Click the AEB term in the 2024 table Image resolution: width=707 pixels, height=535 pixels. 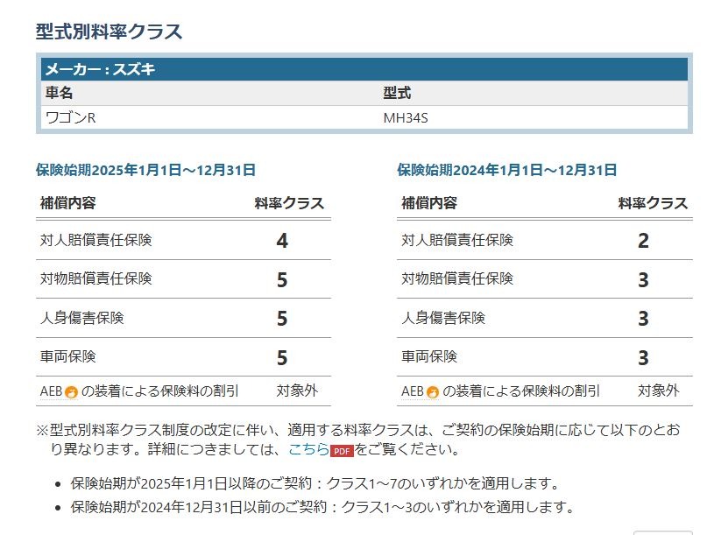coord(412,391)
